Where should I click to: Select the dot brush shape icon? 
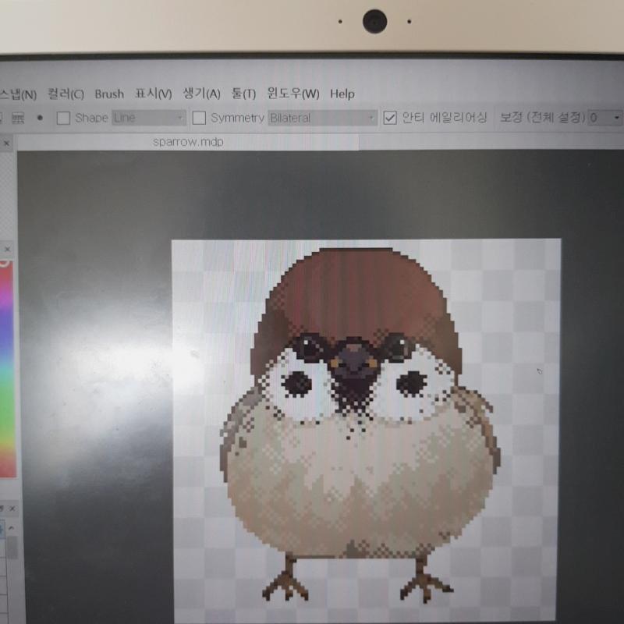coord(40,118)
